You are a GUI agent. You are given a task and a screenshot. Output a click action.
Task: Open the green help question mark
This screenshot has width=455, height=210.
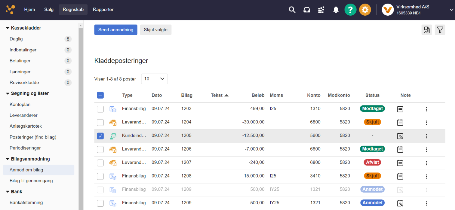350,10
